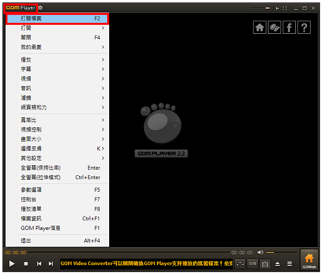Screen dimensions: 324x276
Task: Open 播放清單 F8 playlist
Action: point(57,209)
